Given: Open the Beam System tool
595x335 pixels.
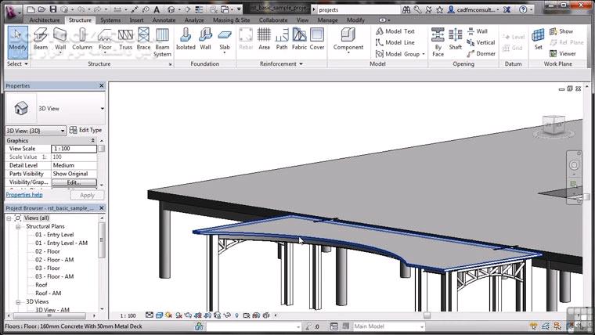Looking at the screenshot, I should [x=162, y=42].
